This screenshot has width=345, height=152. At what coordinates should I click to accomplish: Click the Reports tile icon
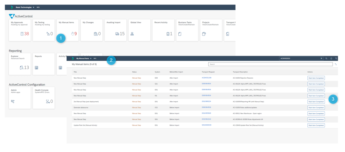click(x=37, y=68)
